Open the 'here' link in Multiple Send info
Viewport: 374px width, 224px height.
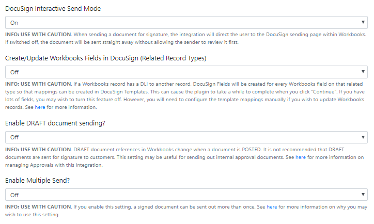272,207
